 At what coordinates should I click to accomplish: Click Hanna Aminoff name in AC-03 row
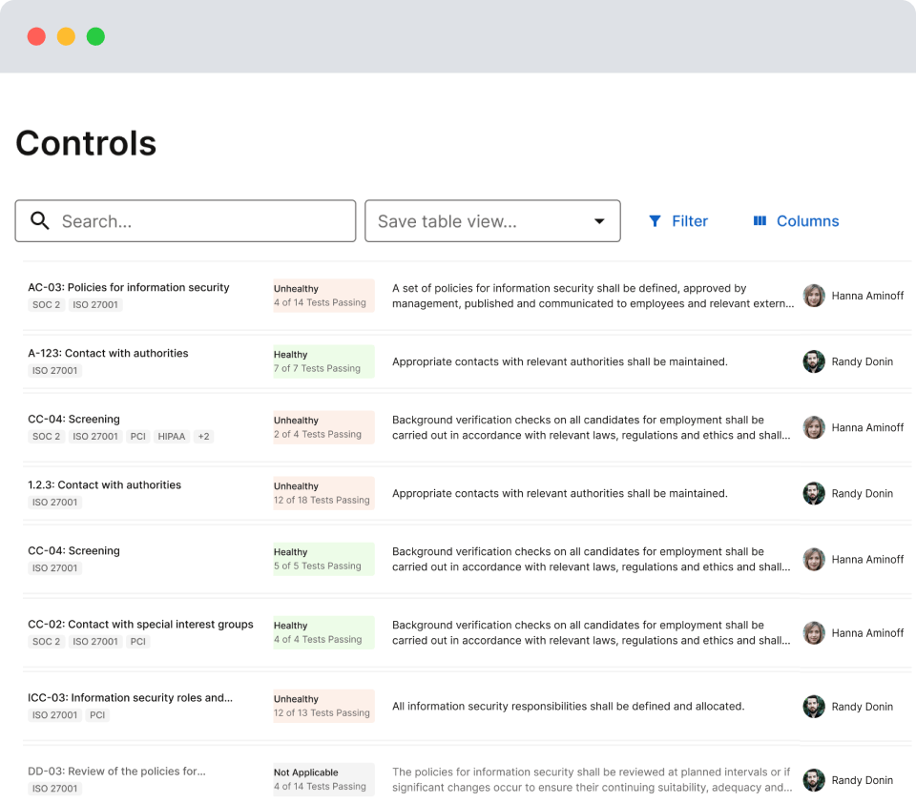coord(867,296)
